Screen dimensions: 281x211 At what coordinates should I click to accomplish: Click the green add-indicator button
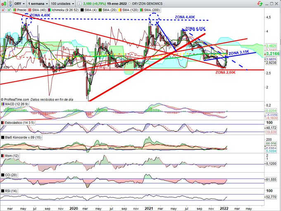9,10
